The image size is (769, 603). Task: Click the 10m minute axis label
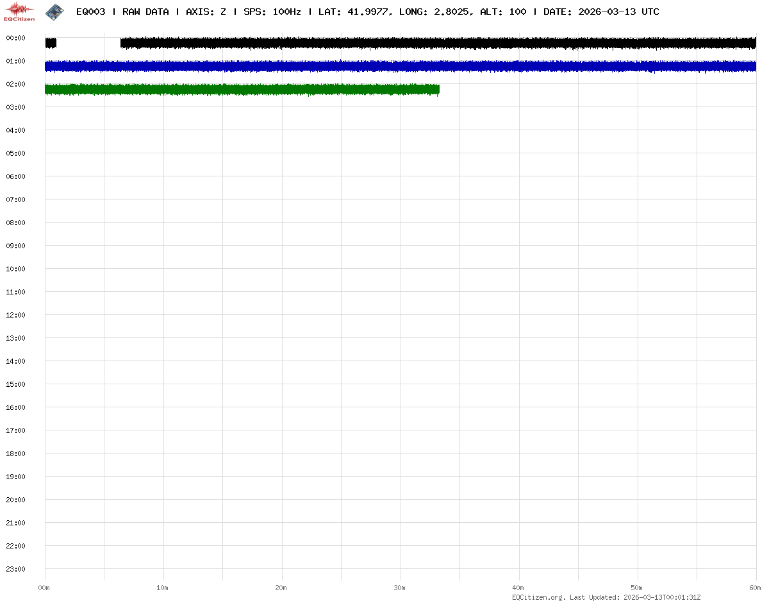click(163, 588)
